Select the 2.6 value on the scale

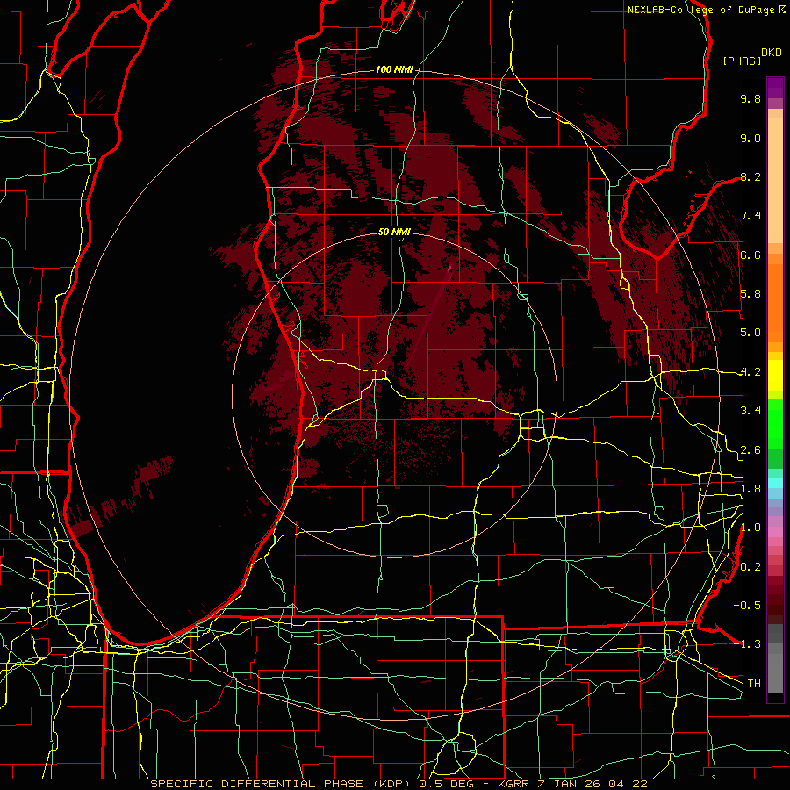(750, 450)
